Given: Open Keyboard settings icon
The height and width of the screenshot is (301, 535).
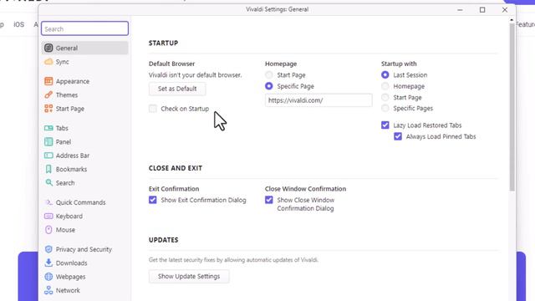Looking at the screenshot, I should 48,216.
